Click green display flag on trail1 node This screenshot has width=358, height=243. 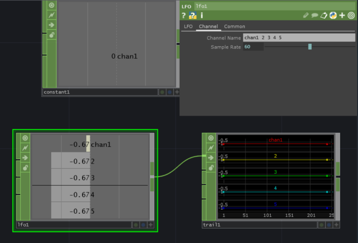(321, 225)
